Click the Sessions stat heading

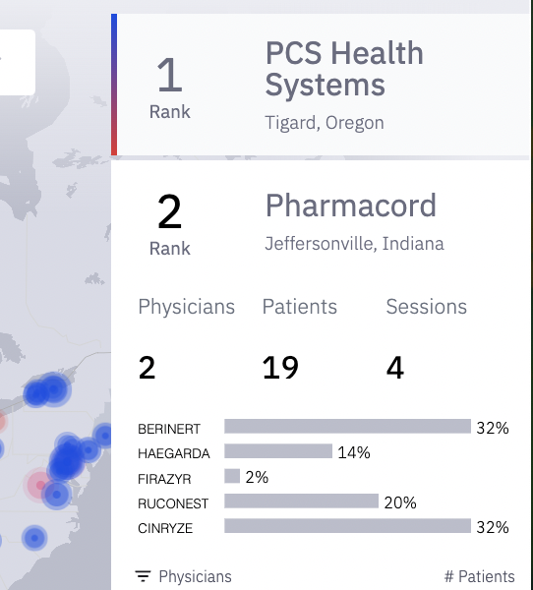point(427,306)
